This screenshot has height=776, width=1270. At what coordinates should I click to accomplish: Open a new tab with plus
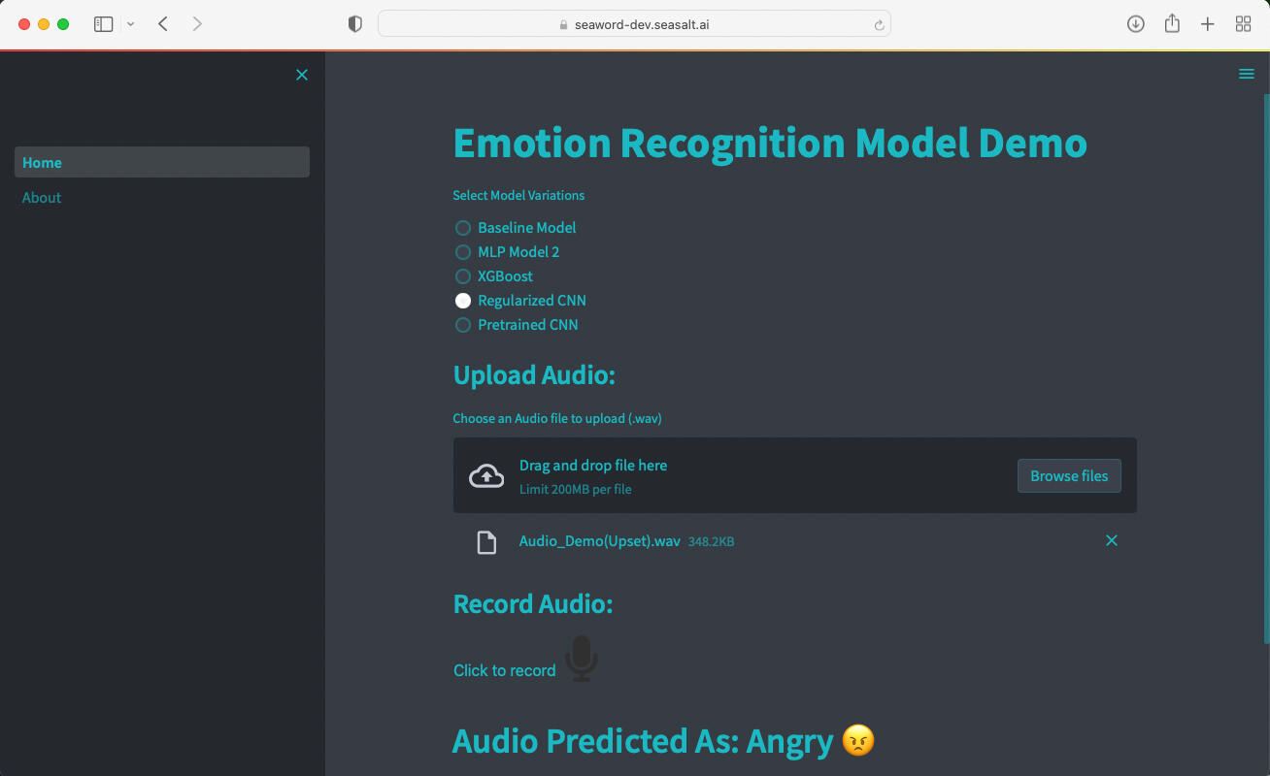coord(1207,24)
